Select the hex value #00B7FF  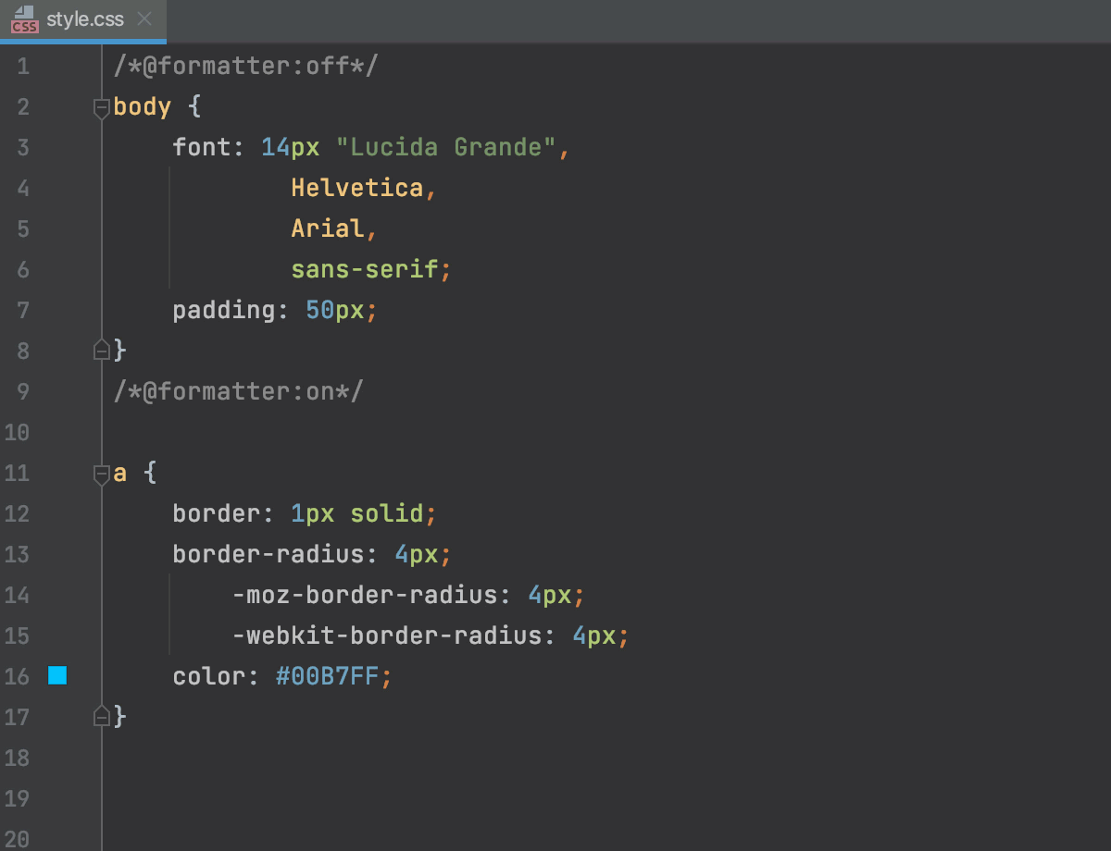click(329, 676)
